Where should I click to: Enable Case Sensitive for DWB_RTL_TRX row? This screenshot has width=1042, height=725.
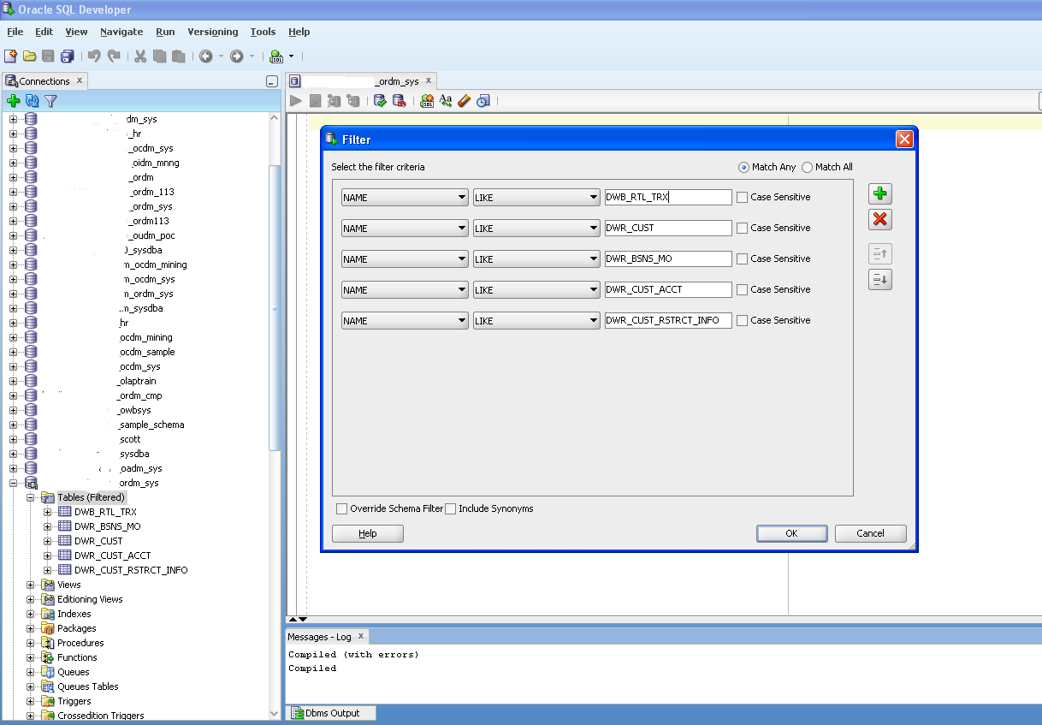coord(742,198)
